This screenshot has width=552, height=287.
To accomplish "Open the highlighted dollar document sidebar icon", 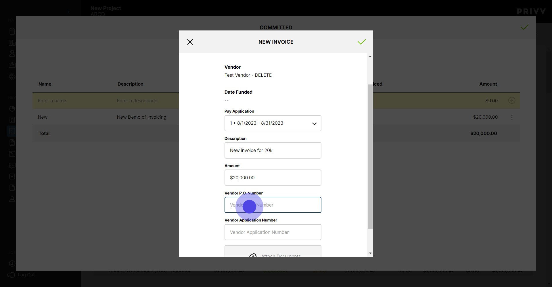I will click(x=12, y=131).
